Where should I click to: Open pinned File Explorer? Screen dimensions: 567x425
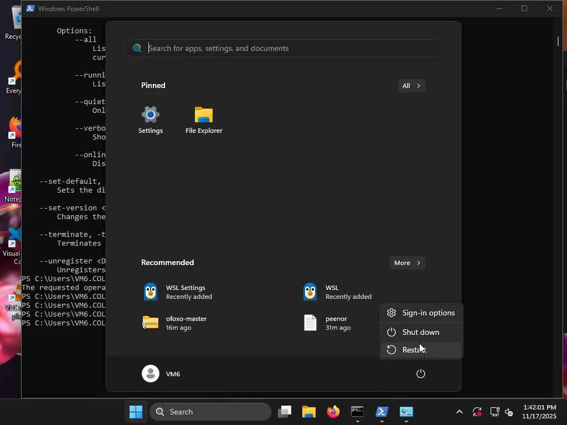point(204,120)
